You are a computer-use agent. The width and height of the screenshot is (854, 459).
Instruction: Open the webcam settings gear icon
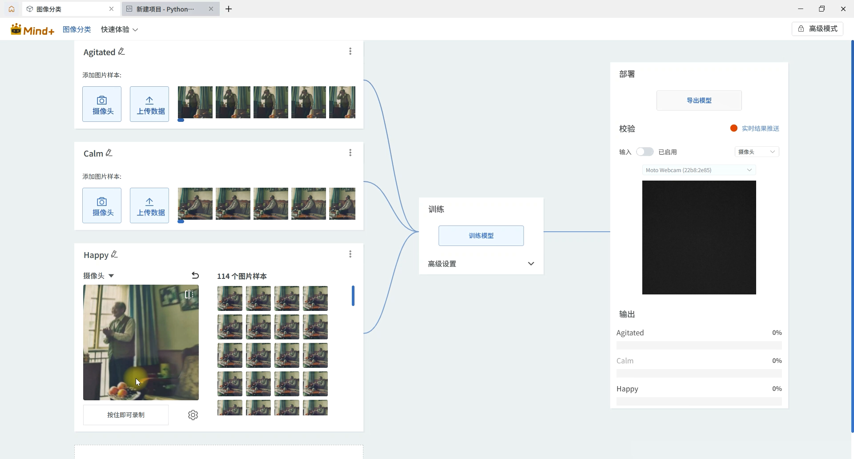(193, 415)
